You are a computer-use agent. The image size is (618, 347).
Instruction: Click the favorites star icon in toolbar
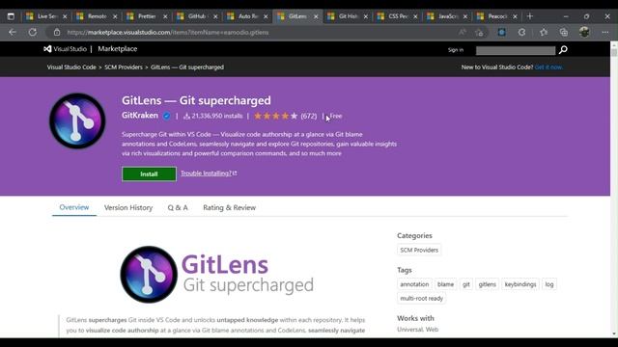[544, 32]
